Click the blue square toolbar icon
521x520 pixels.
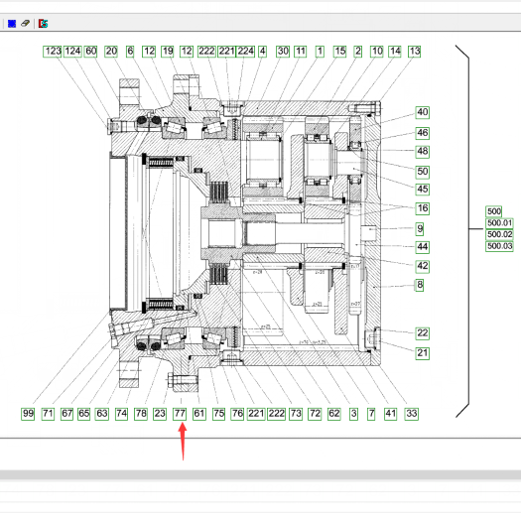tap(12, 24)
